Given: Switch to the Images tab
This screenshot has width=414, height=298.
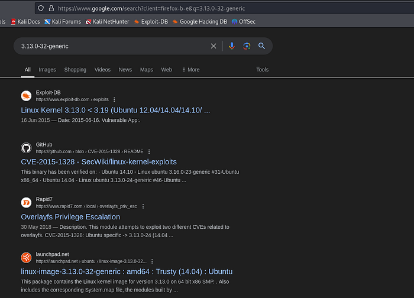Looking at the screenshot, I should tap(47, 70).
